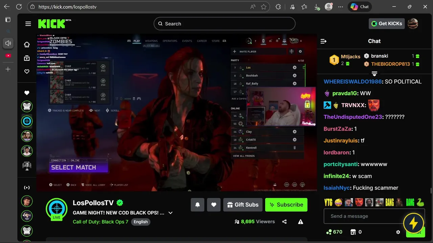The image size is (433, 243).
Task: Click username IsaiahNyc in chat
Action: coord(337,188)
